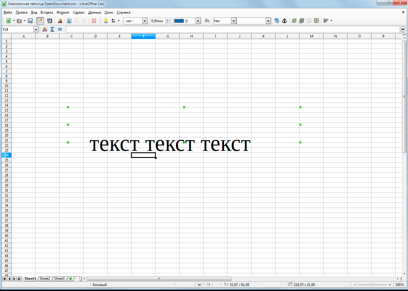This screenshot has height=291, width=408.
Task: Click the Function equals icon
Action: pos(60,29)
